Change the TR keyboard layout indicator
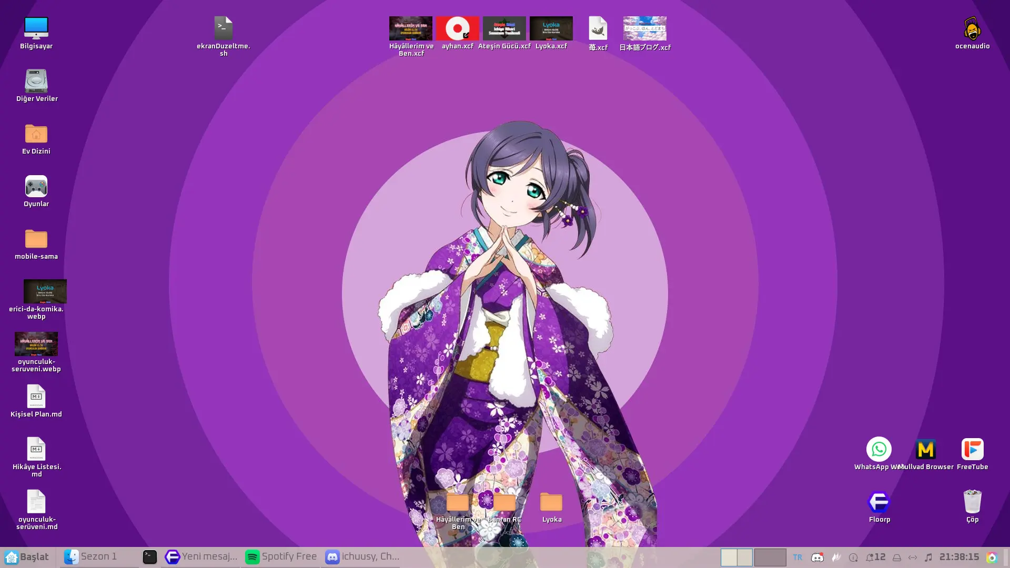This screenshot has width=1010, height=568. point(797,557)
